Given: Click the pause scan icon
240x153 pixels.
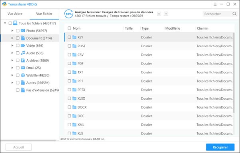Looking at the screenshot, I should click(x=159, y=14).
